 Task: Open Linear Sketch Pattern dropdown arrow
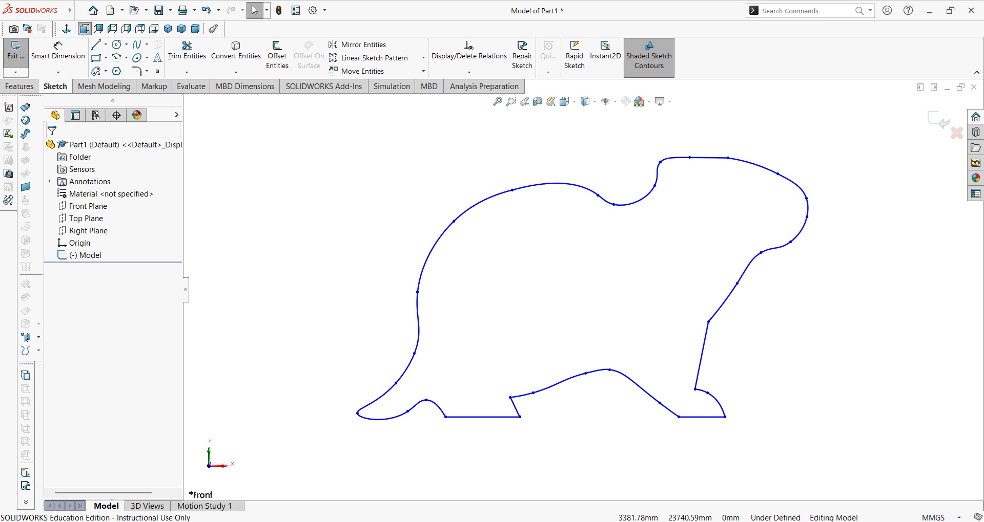(423, 58)
